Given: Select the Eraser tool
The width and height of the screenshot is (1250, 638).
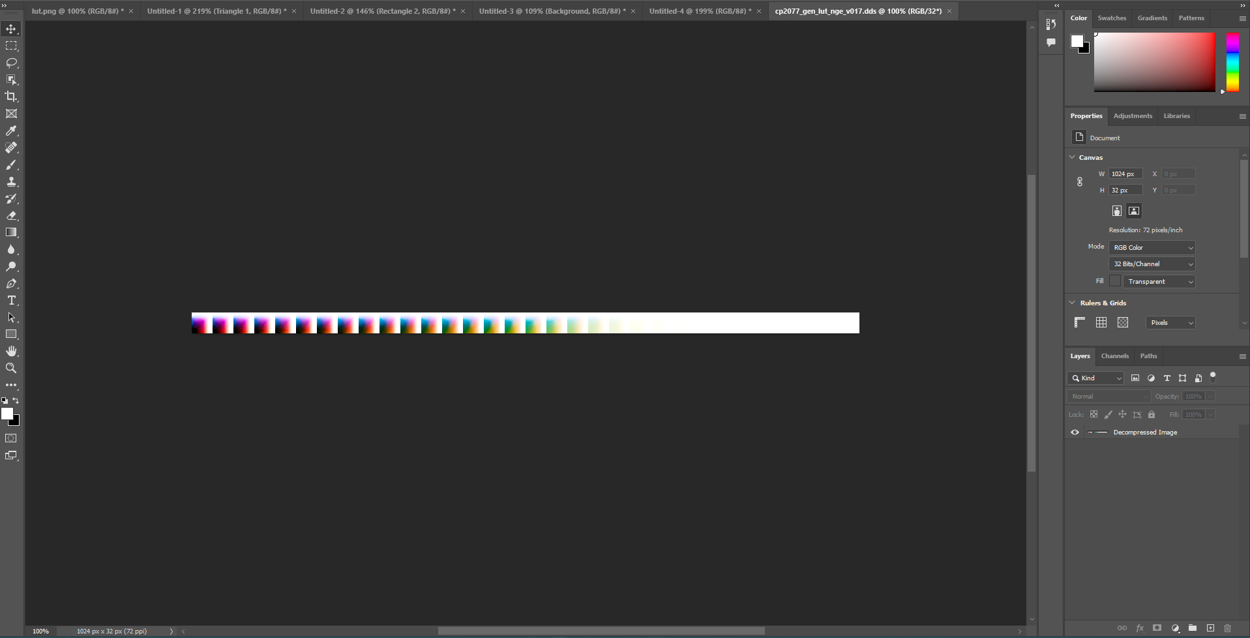Looking at the screenshot, I should pos(11,216).
